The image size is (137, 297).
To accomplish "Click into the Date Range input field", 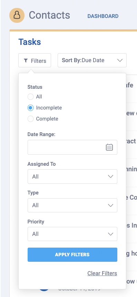I will [x=72, y=147].
